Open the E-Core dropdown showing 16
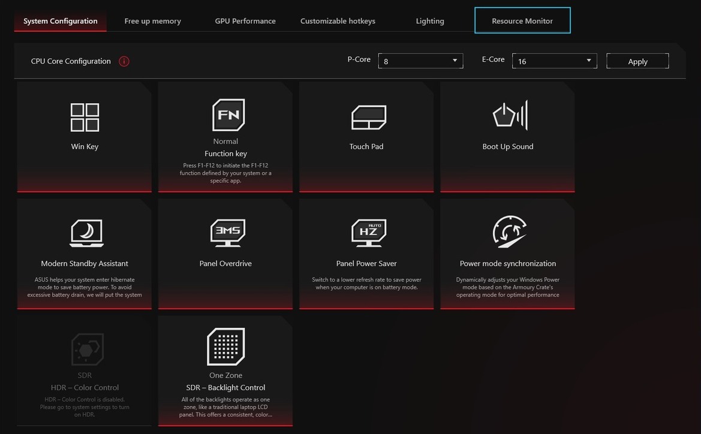Screen dimensions: 701x434 554,61
